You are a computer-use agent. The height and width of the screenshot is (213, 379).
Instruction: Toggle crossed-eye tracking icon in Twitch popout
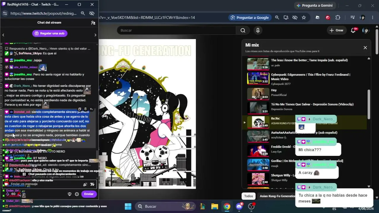[92, 13]
